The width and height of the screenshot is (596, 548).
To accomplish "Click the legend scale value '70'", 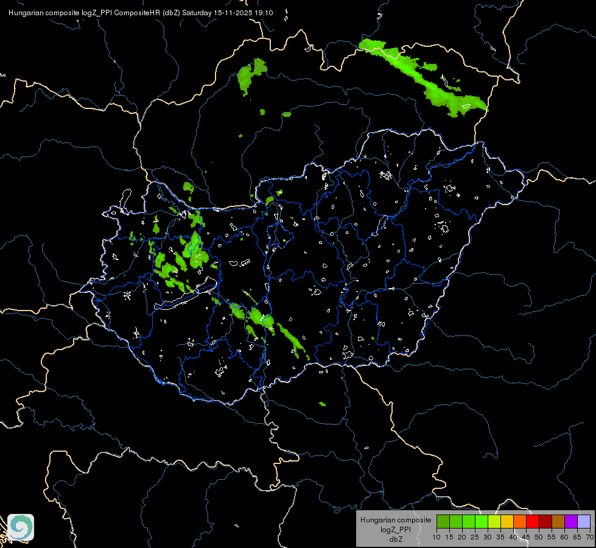I will (590, 537).
